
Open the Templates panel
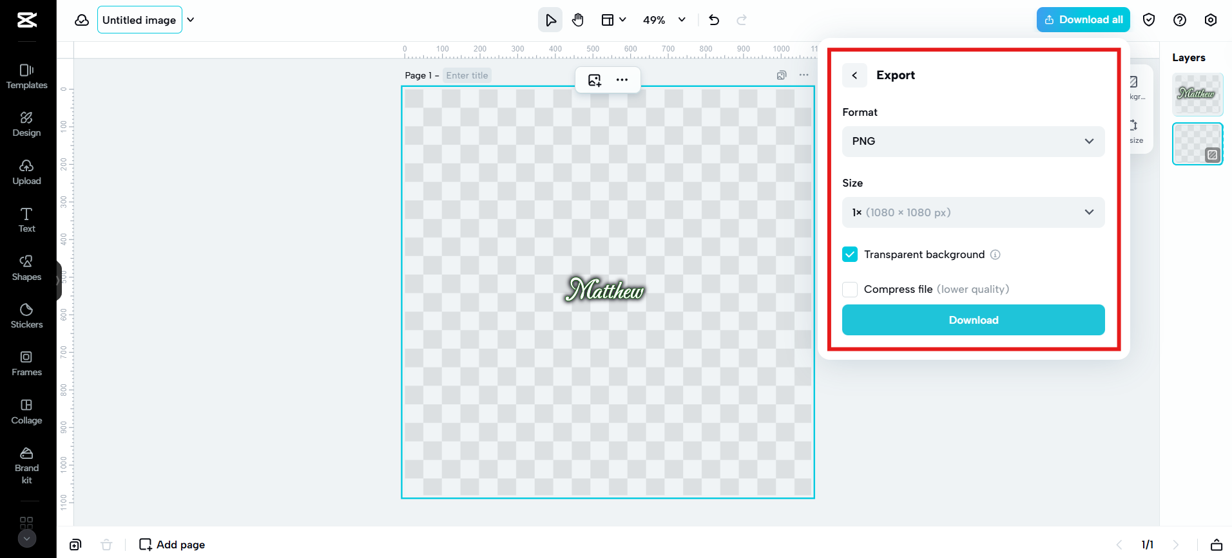(27, 77)
